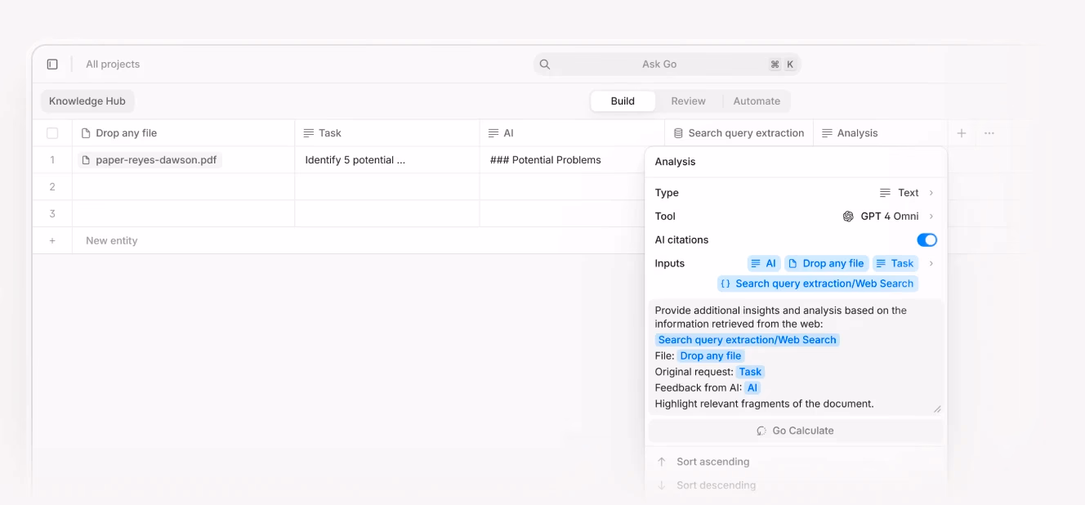Click the file icon in Drop any file header

point(86,133)
